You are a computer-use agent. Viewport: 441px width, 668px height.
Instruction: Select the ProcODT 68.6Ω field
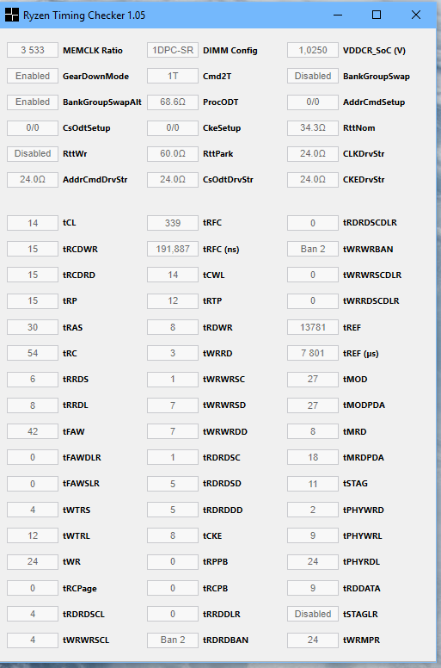coord(173,102)
